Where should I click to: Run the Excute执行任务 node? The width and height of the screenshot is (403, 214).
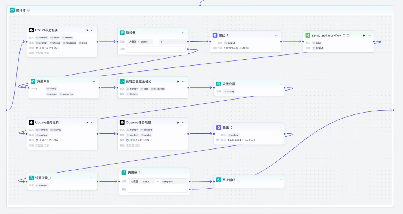pos(87,30)
